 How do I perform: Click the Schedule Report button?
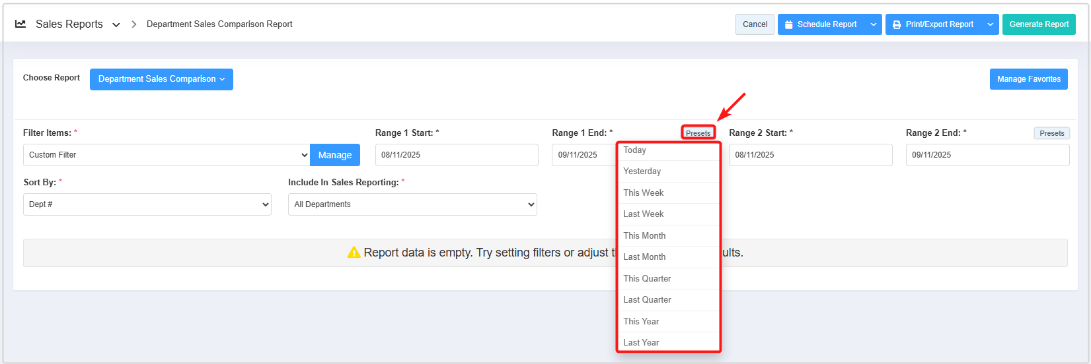(x=821, y=24)
